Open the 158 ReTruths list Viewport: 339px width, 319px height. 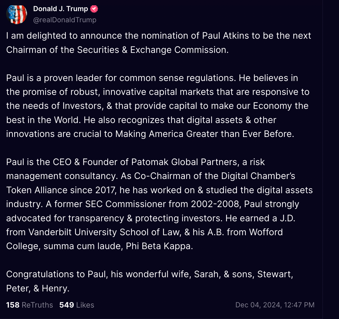[x=37, y=305]
